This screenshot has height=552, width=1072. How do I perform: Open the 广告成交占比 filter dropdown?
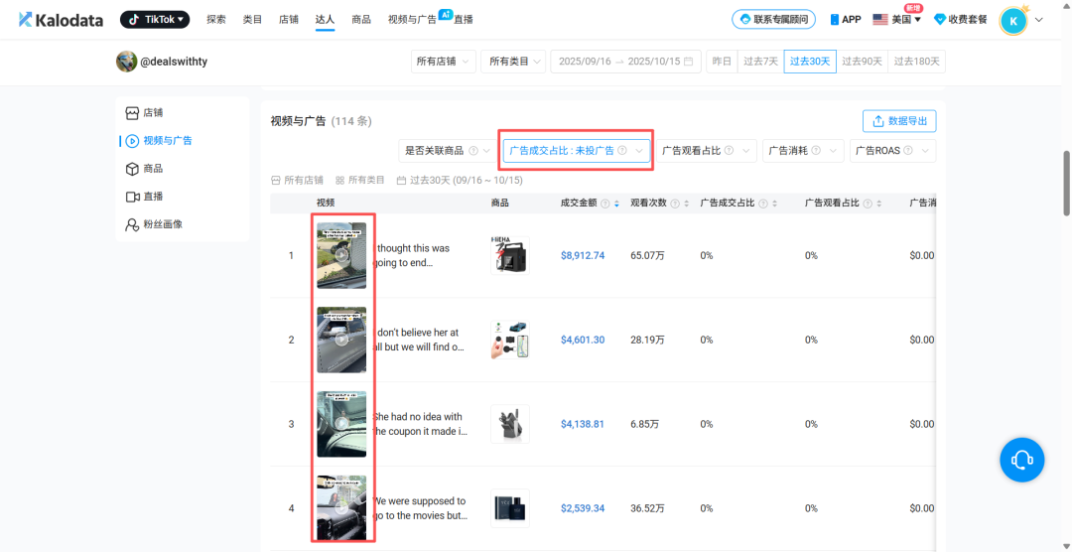coord(576,151)
